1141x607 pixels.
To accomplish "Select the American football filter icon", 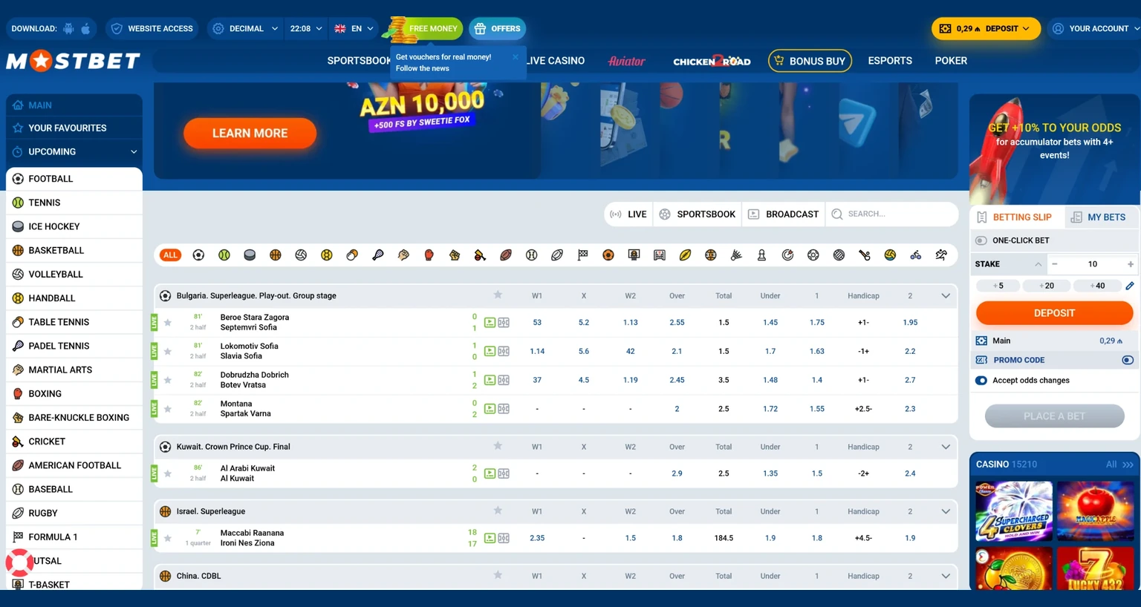I will point(506,255).
